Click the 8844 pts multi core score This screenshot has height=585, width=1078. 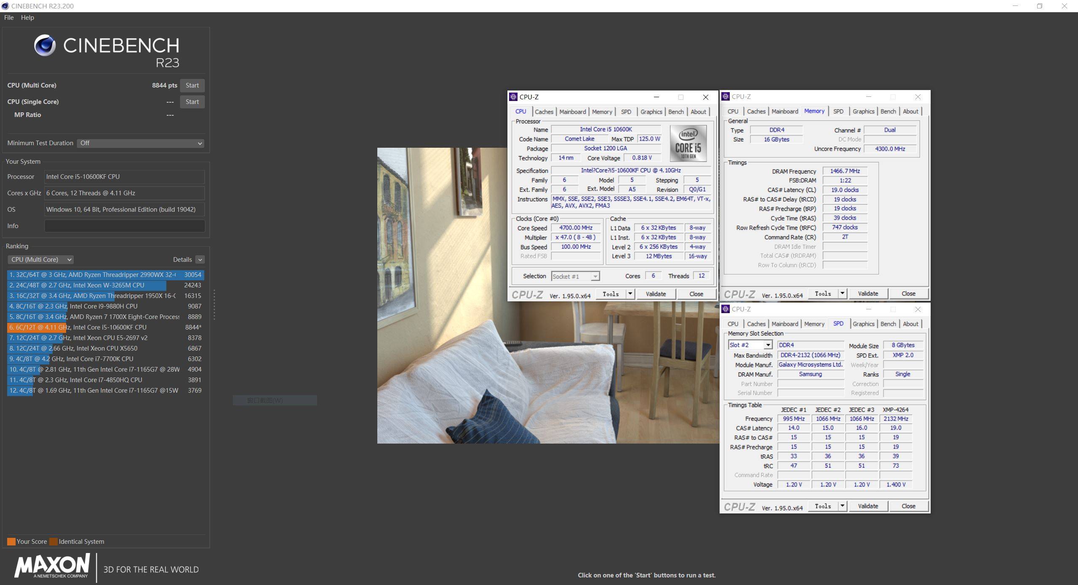click(165, 85)
